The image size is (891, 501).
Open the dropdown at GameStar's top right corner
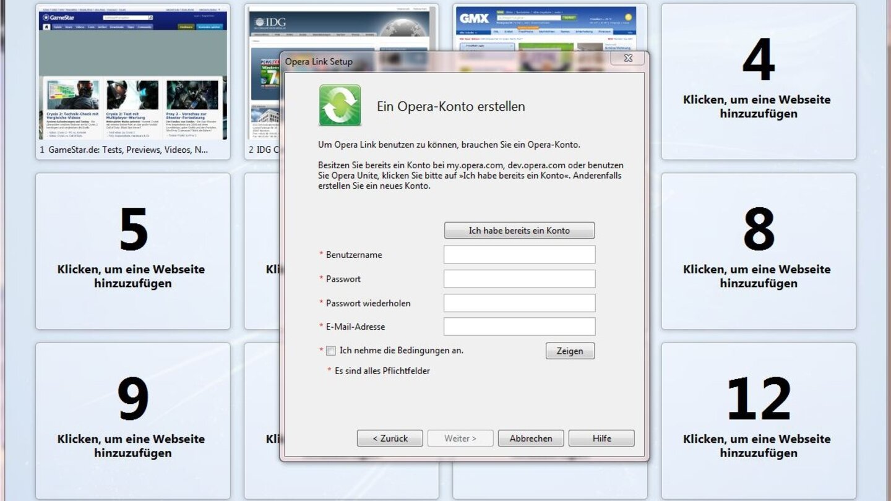point(218,10)
